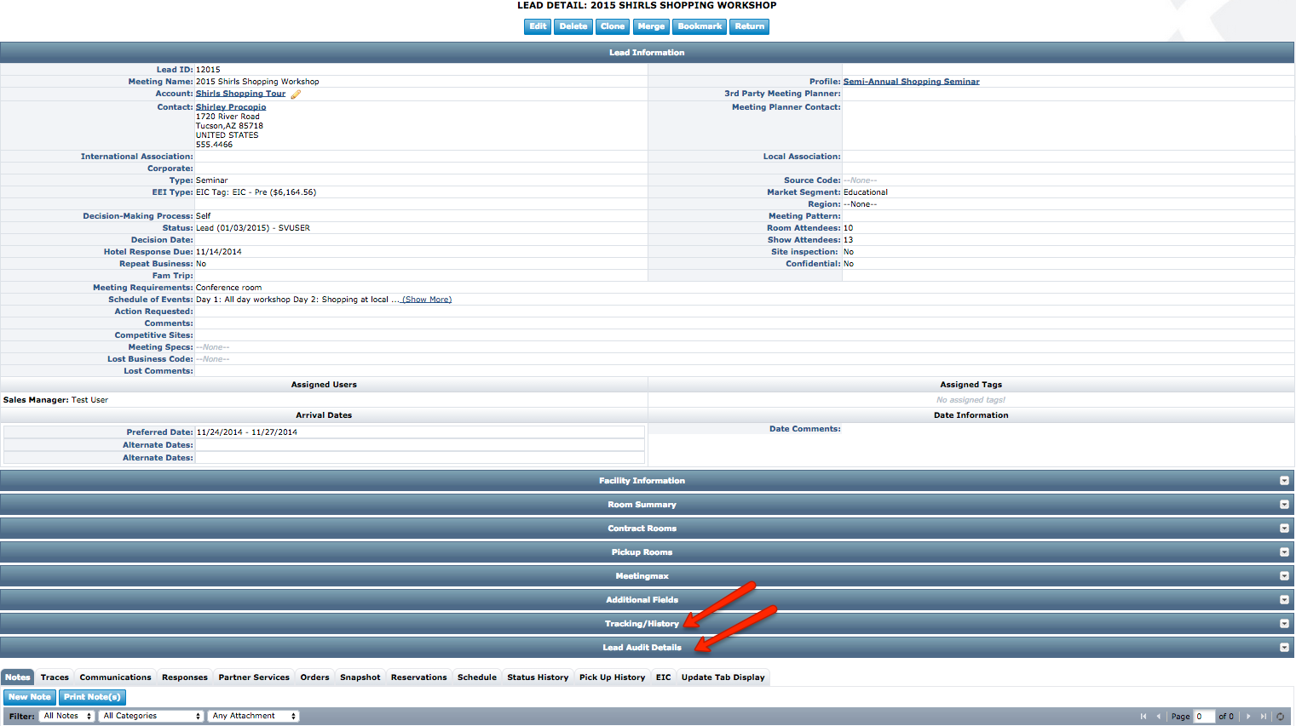Select the Snapshot tab
The width and height of the screenshot is (1296, 726).
pyautogui.click(x=360, y=677)
